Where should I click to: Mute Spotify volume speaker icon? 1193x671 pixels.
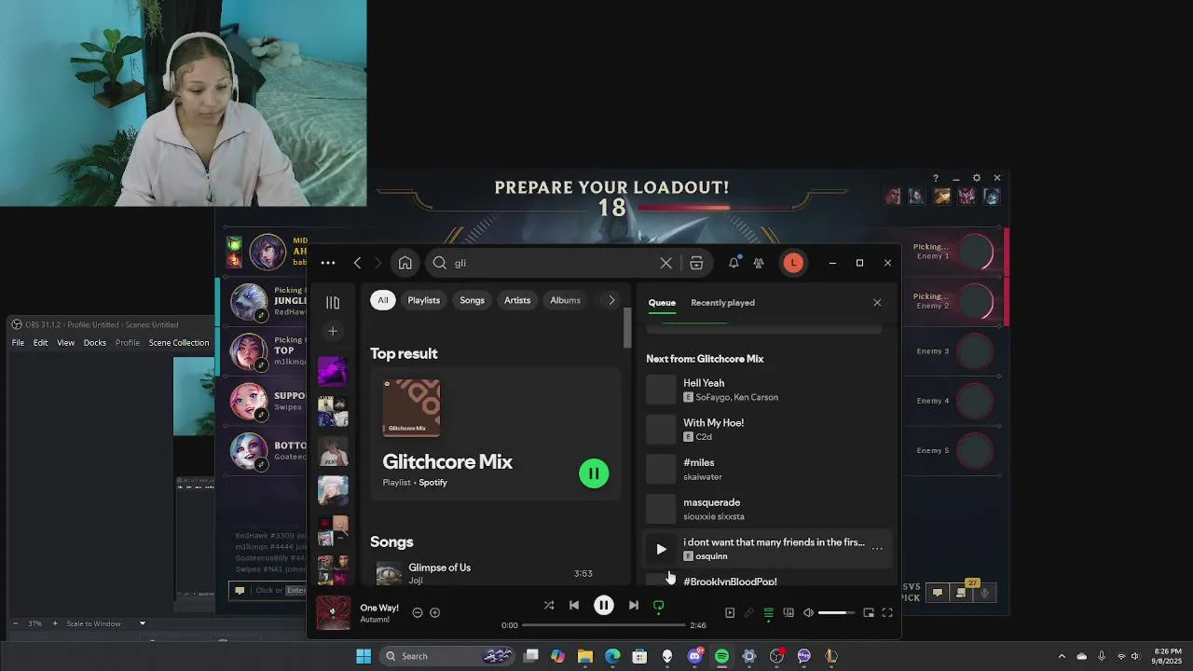[808, 612]
